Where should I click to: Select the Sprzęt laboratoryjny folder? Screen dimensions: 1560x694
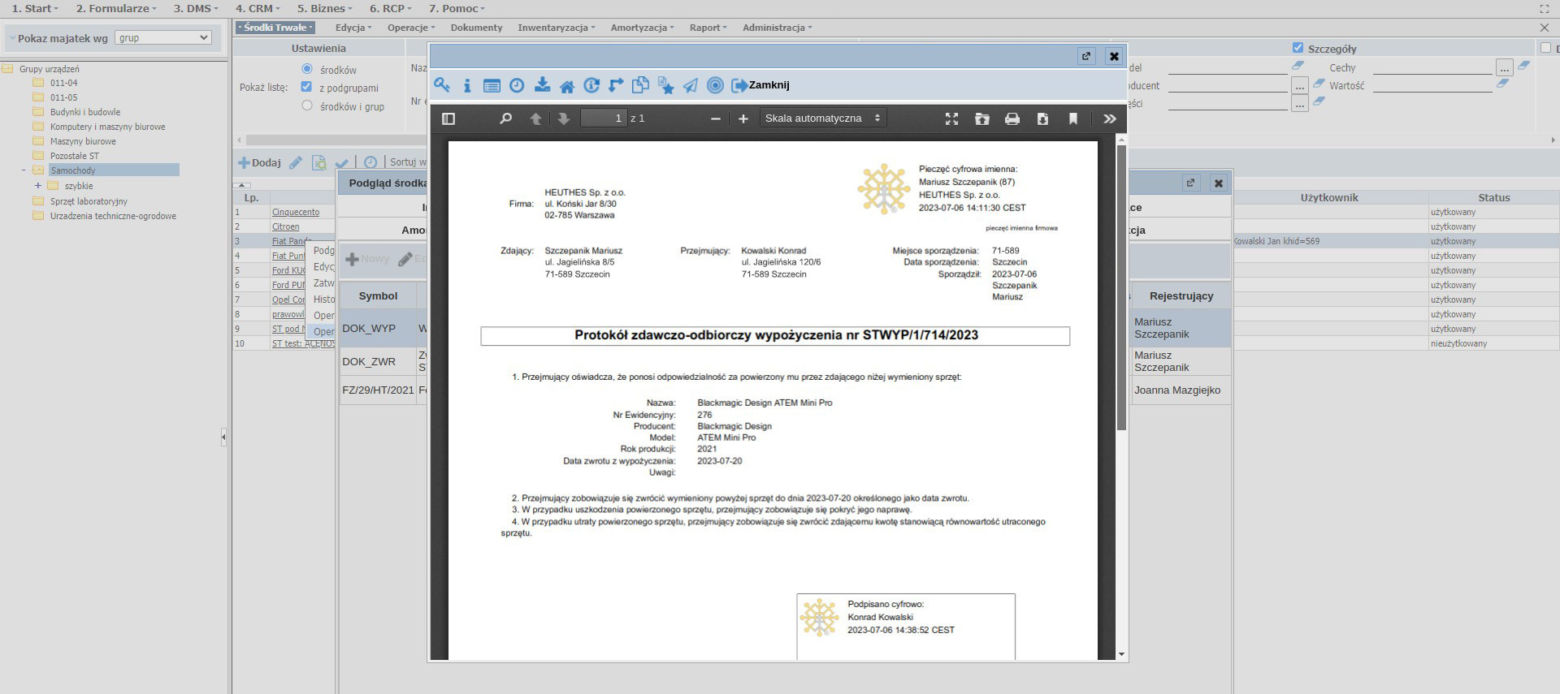pos(89,201)
